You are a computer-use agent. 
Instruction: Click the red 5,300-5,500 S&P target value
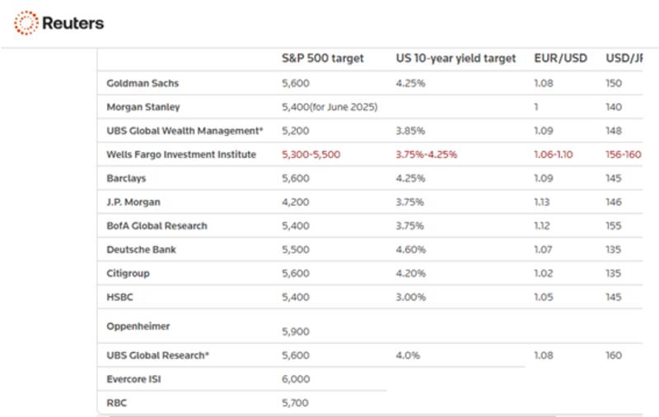[311, 154]
